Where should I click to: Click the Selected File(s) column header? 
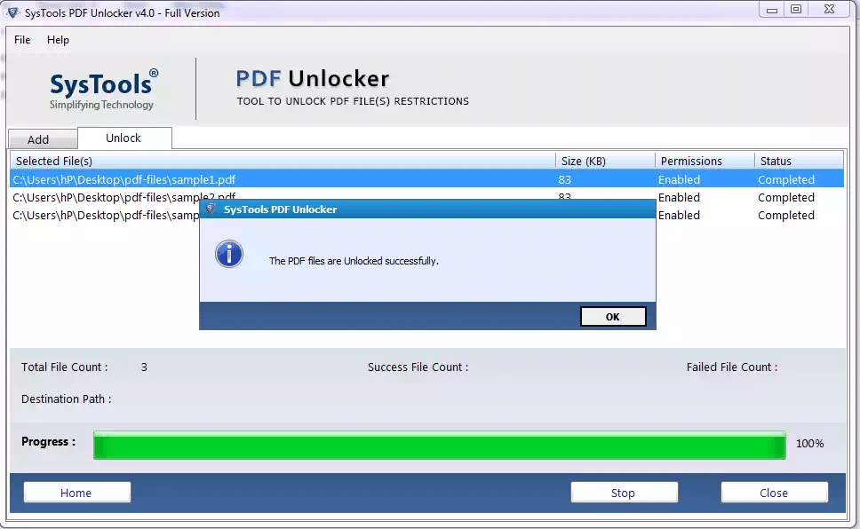(283, 161)
